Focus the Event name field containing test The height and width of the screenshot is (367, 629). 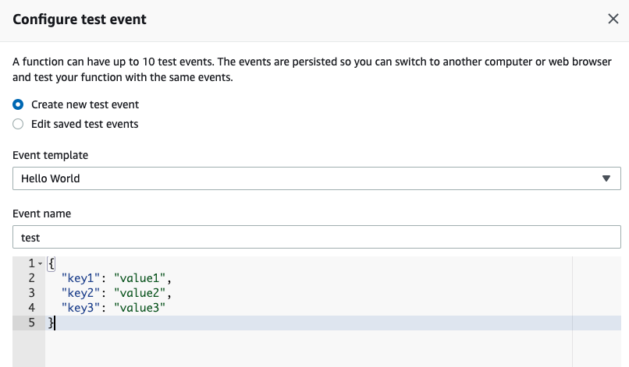click(x=317, y=237)
